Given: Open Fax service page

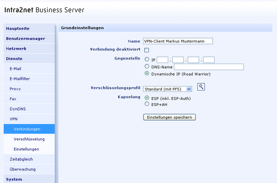Looking at the screenshot, I should point(29,99).
